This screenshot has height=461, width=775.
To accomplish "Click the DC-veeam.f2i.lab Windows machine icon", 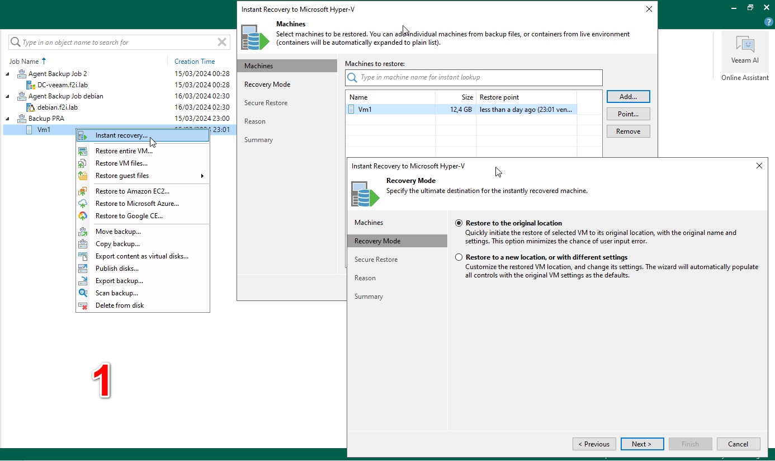I will point(31,85).
